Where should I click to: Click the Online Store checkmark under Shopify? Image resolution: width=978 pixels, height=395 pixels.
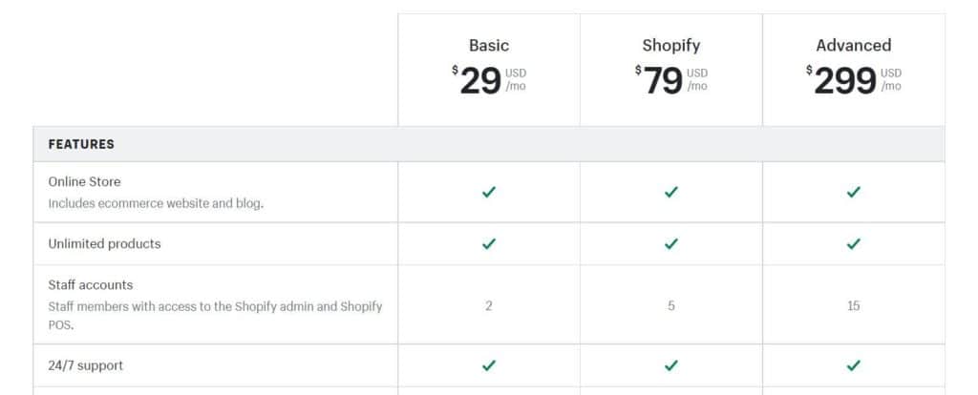[671, 192]
